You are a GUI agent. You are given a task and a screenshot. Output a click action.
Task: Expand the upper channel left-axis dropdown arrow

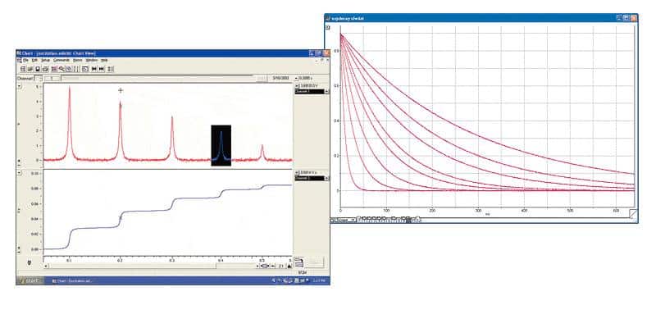coord(20,85)
